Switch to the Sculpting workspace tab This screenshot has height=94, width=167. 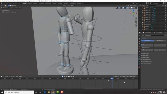tap(35, 3)
